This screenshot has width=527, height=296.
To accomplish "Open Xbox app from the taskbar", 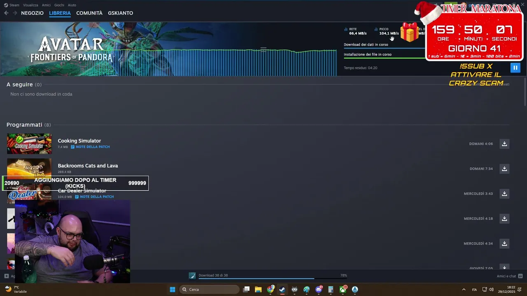I will [x=343, y=289].
